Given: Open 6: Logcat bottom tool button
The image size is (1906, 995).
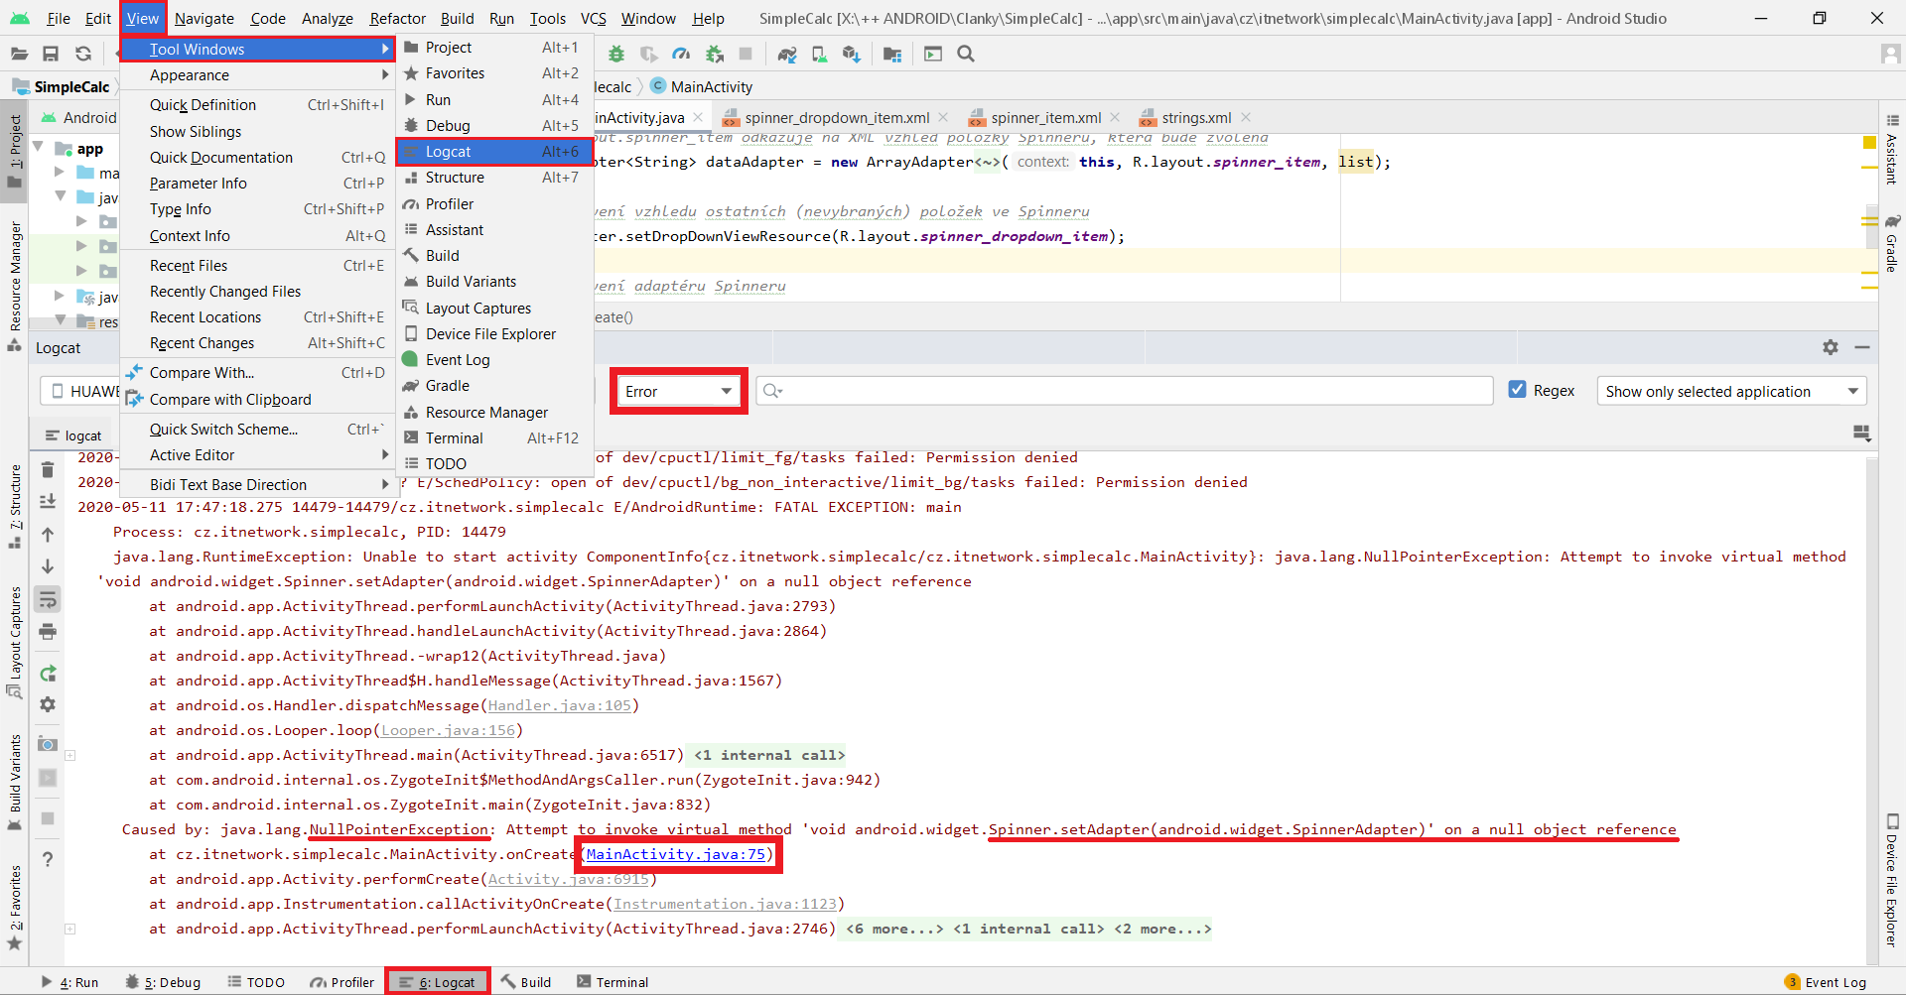Looking at the screenshot, I should (x=438, y=982).
